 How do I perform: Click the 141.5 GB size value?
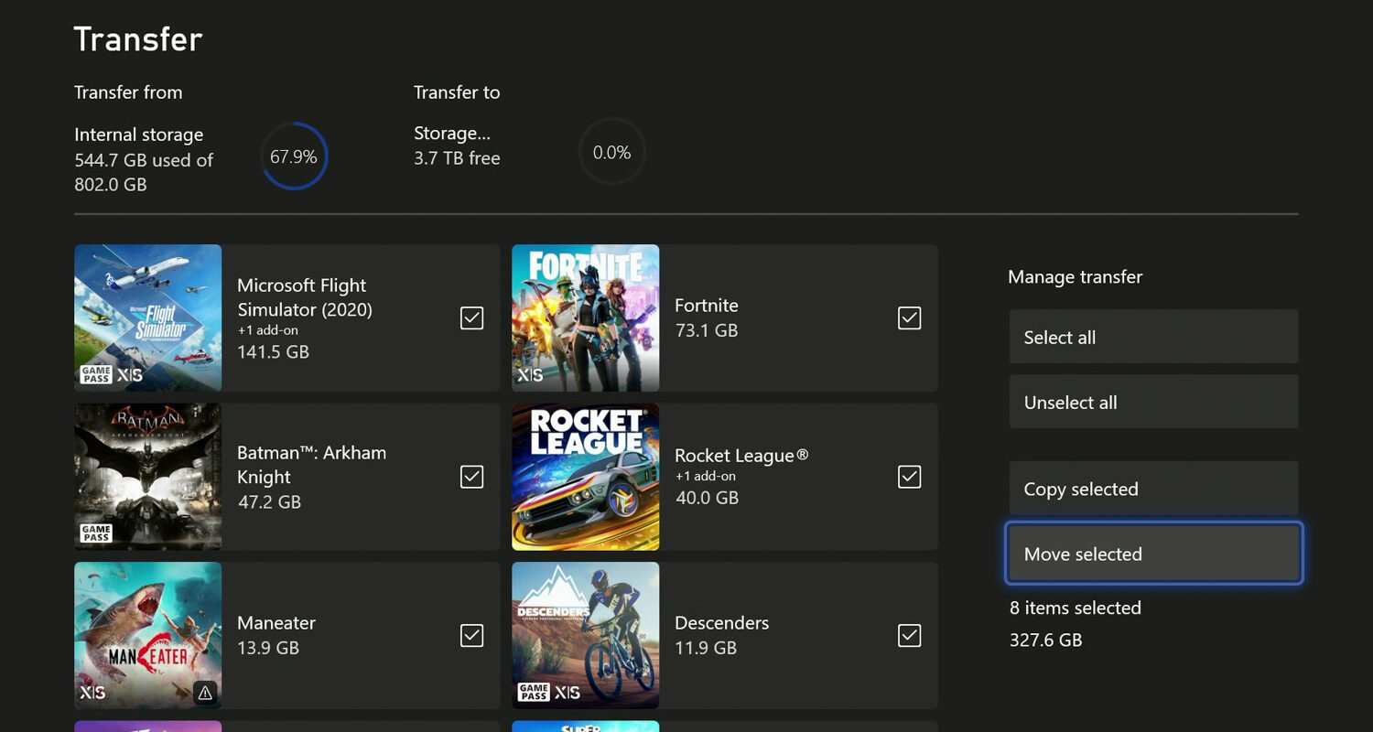[273, 352]
